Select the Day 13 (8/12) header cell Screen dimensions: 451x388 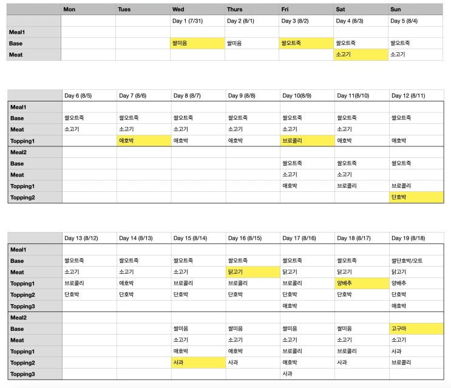coord(89,238)
